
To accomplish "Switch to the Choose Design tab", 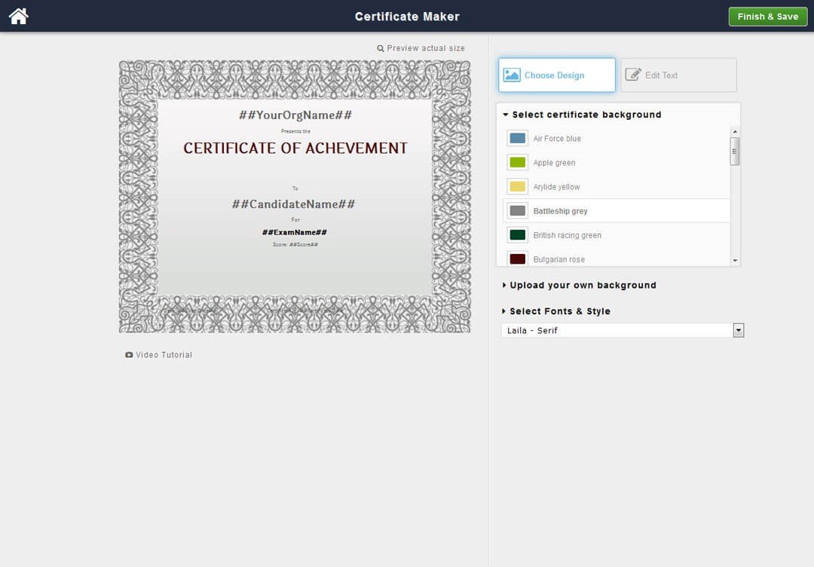I will [x=557, y=75].
